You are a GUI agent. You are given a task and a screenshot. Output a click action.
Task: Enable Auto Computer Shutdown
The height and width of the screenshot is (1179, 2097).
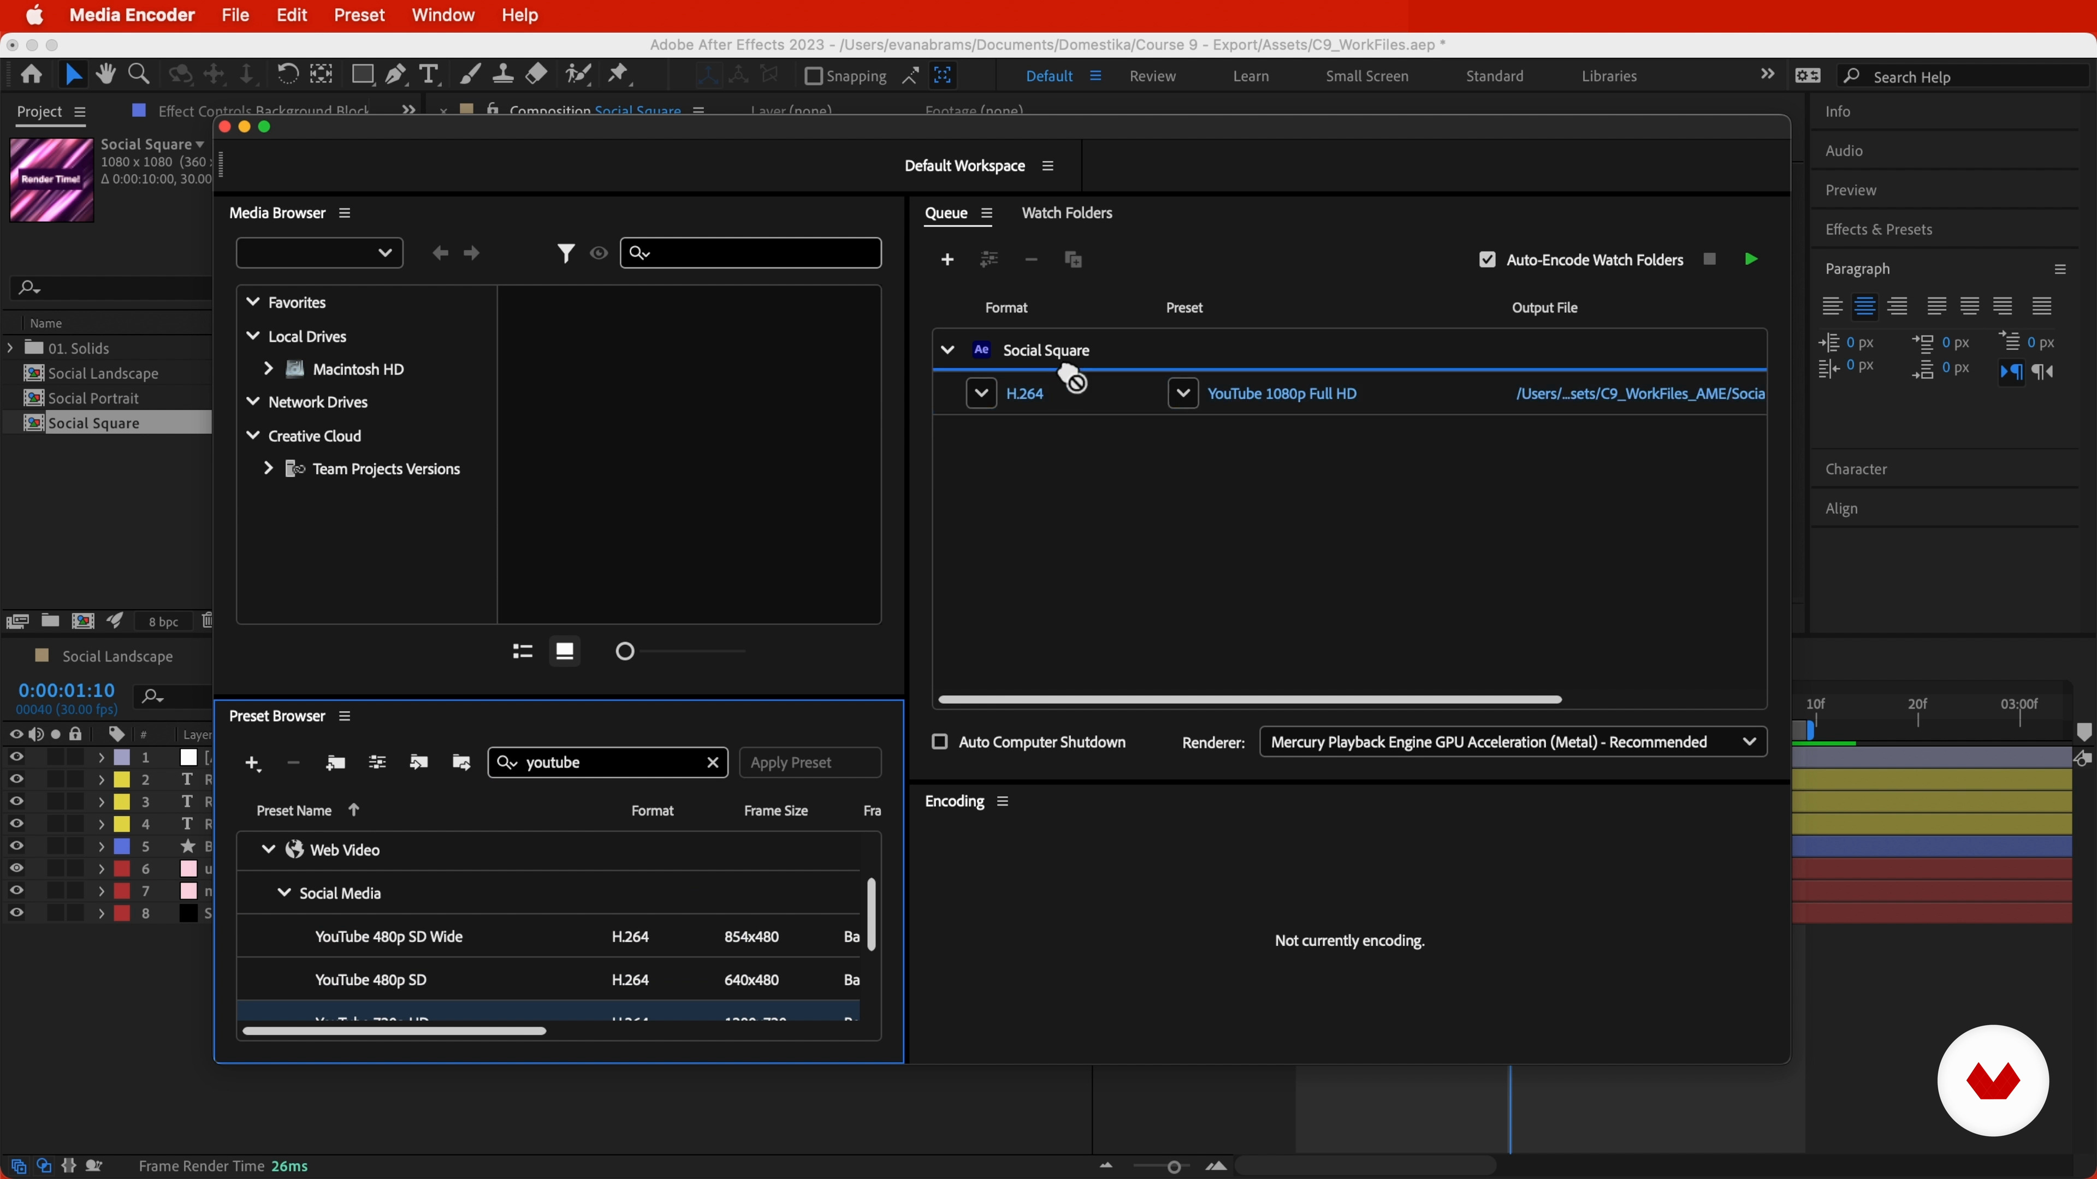pyautogui.click(x=939, y=742)
